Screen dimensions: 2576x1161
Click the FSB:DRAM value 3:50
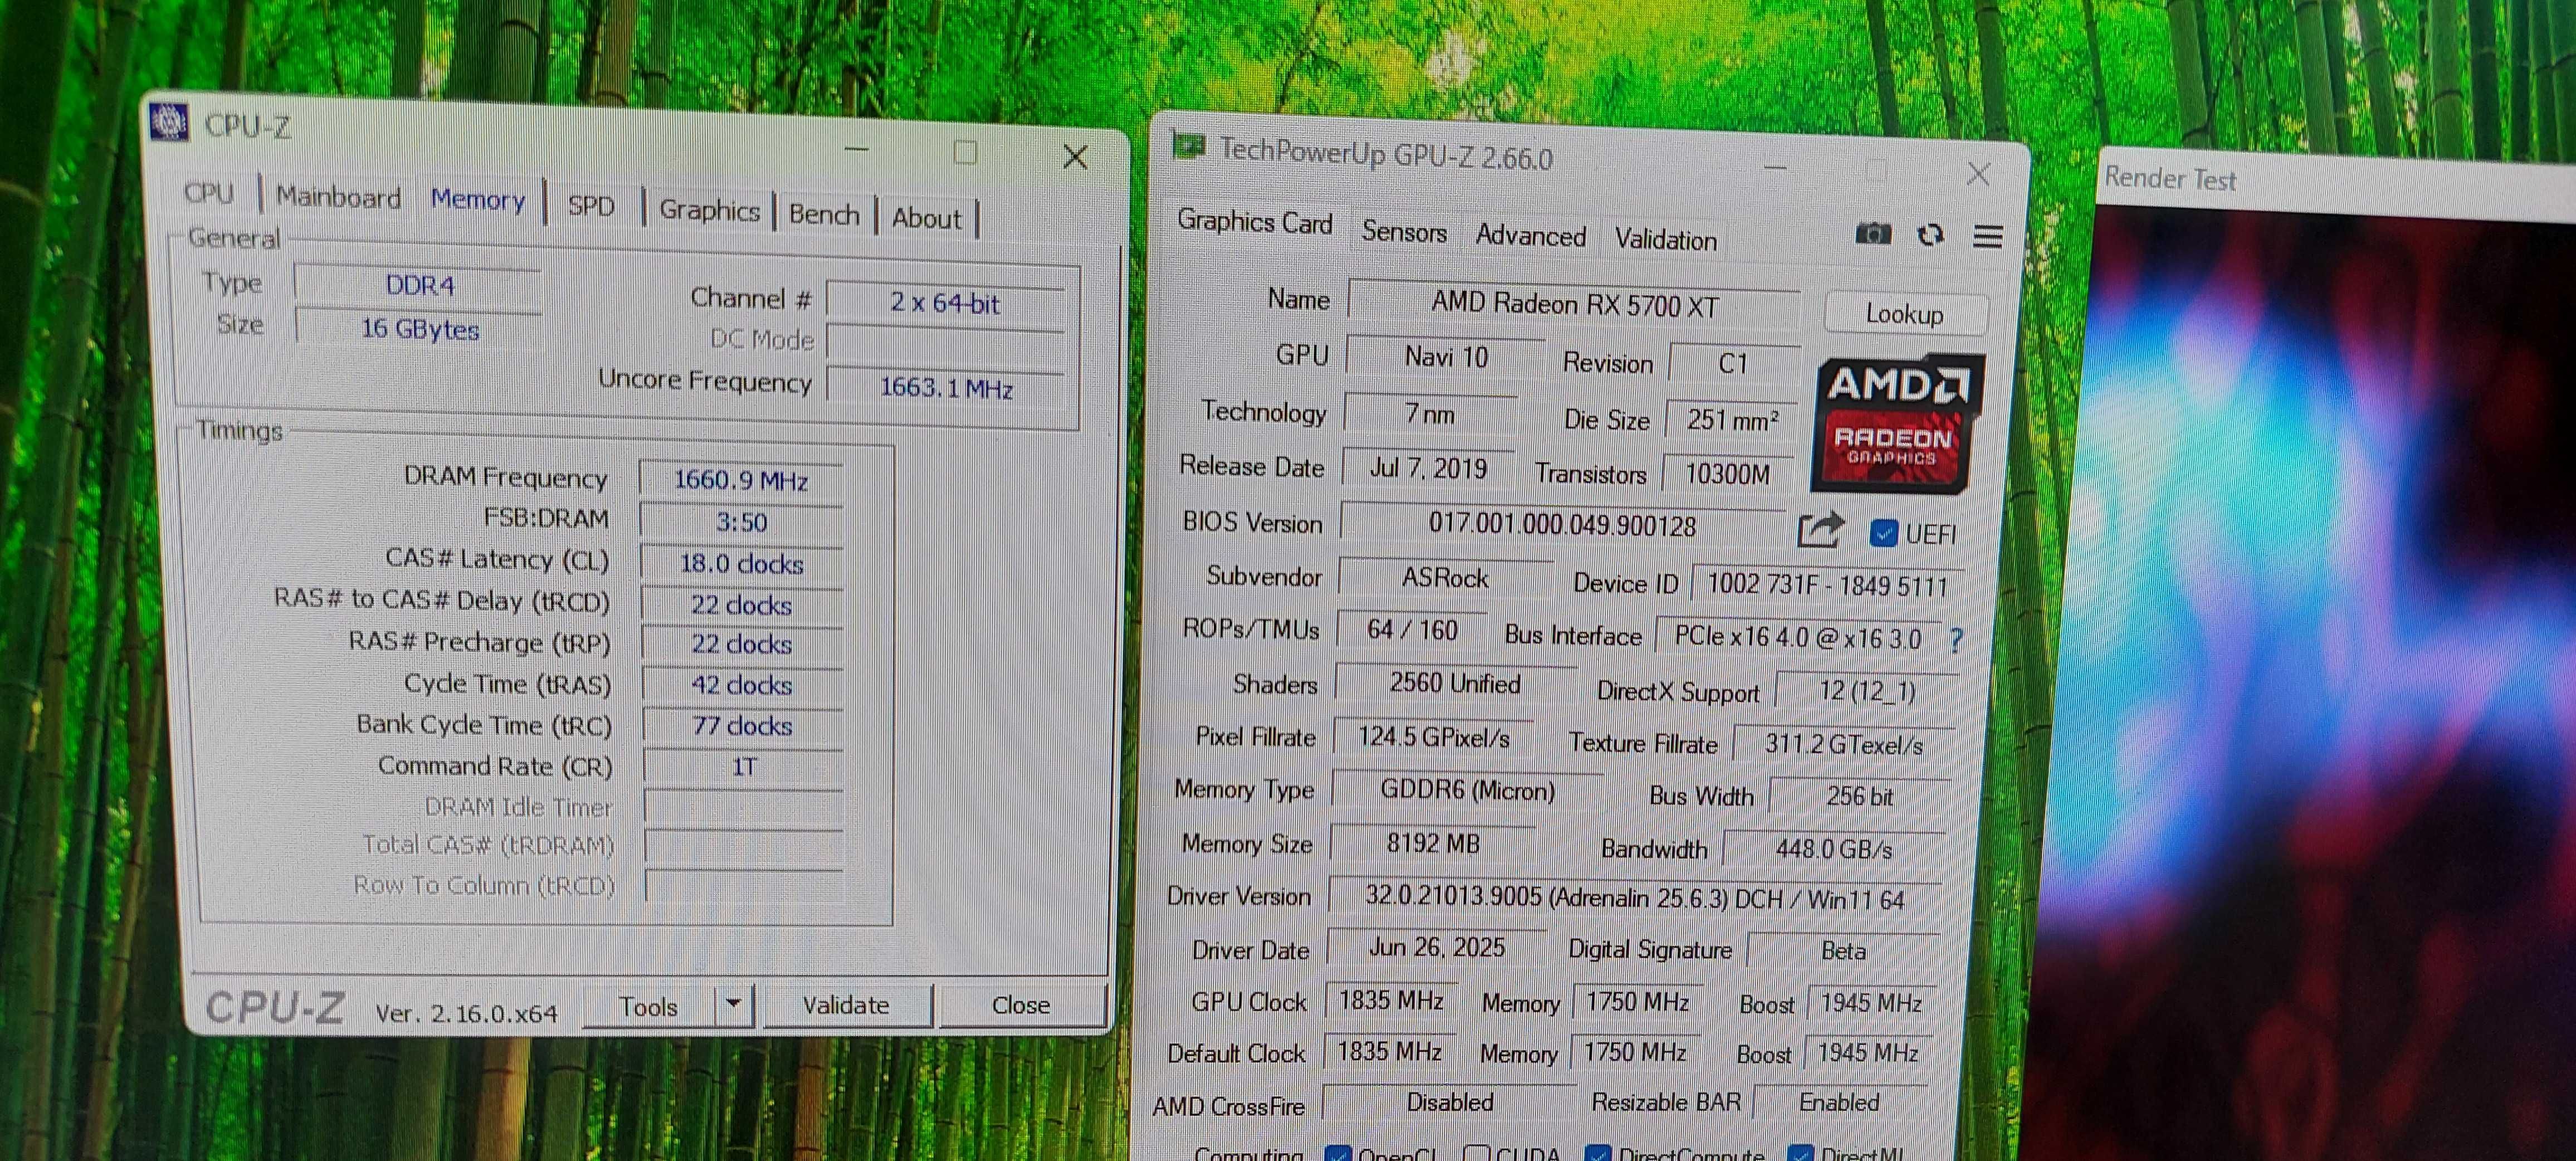tap(741, 522)
